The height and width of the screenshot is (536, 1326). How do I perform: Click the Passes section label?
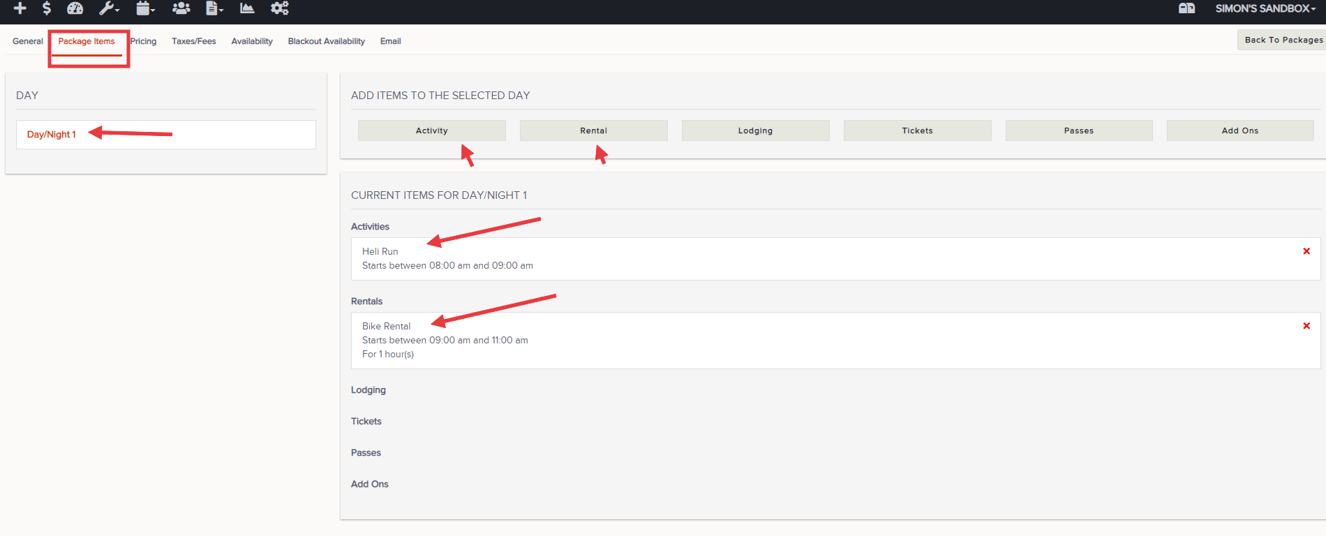tap(366, 453)
